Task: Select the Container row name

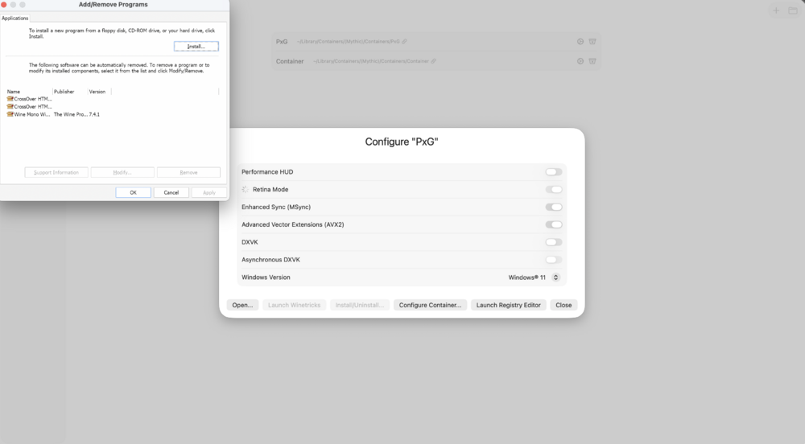Action: pos(290,61)
